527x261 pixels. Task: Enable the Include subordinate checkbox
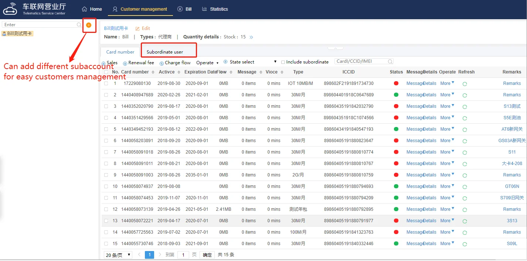(283, 62)
